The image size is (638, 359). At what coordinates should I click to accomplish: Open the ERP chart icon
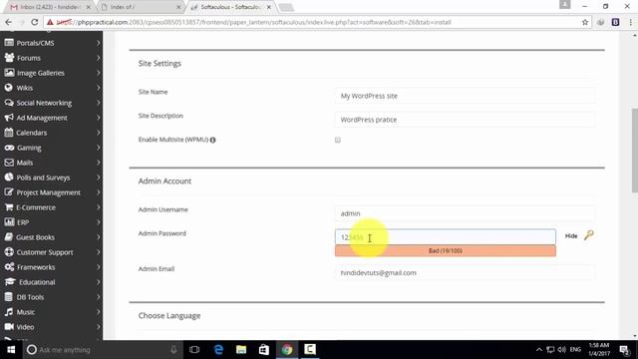pyautogui.click(x=9, y=222)
